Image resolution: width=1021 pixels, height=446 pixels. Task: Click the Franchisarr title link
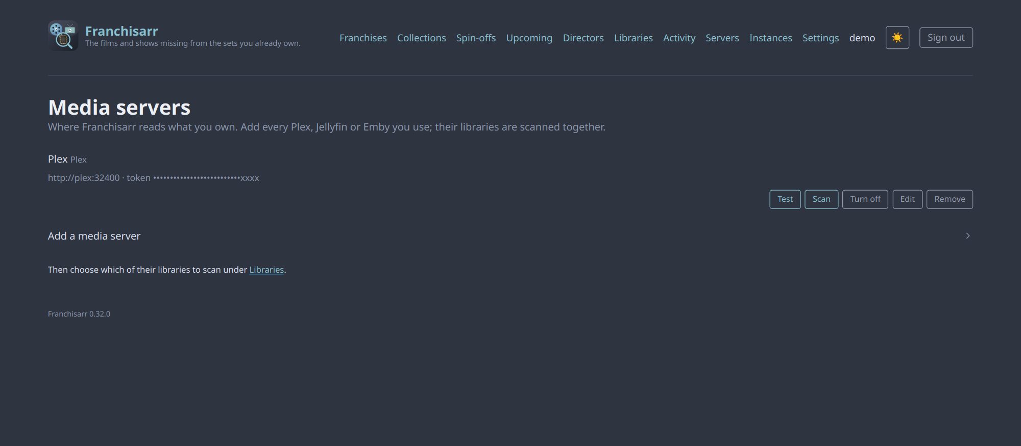(x=121, y=31)
